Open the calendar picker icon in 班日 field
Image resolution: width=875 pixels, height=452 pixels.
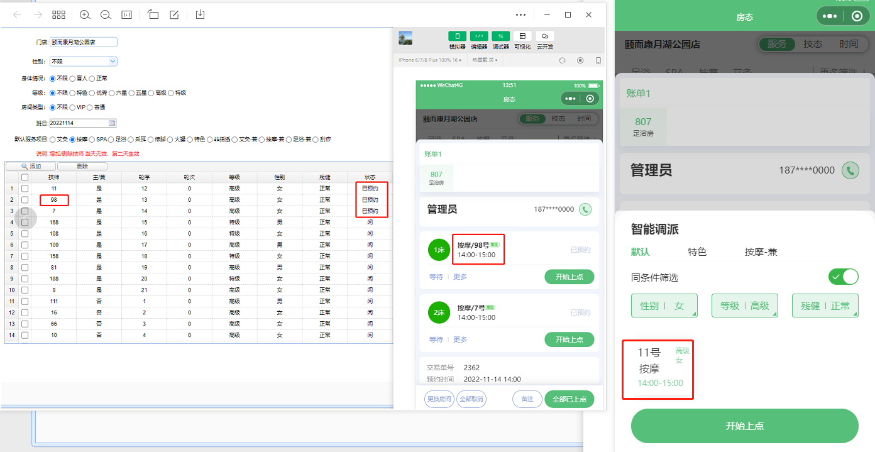coord(112,123)
